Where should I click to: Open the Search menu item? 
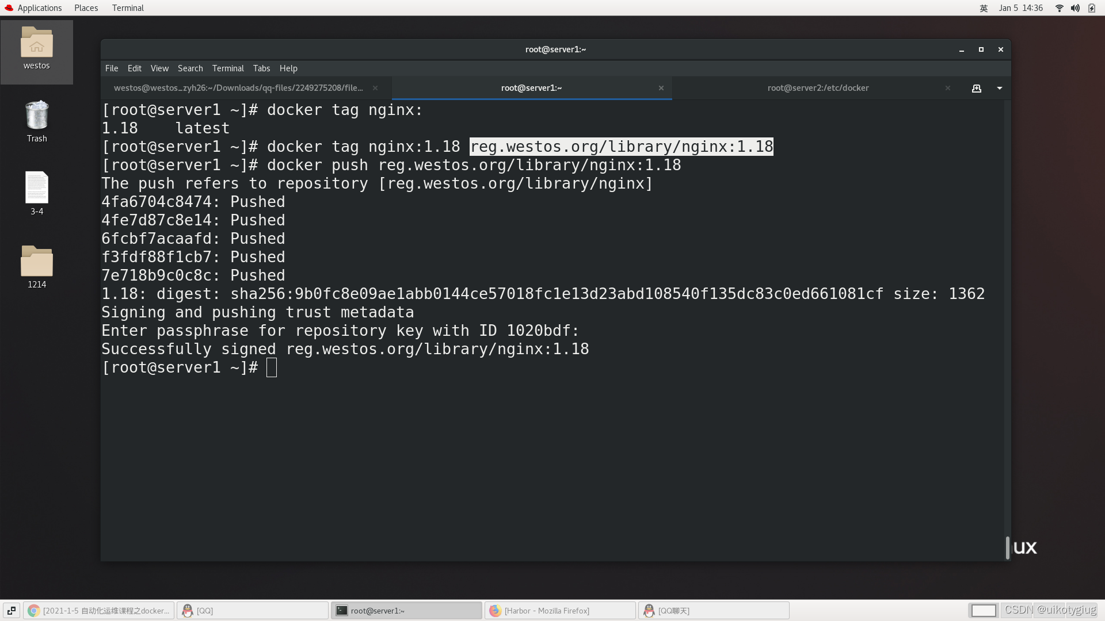[x=190, y=68]
